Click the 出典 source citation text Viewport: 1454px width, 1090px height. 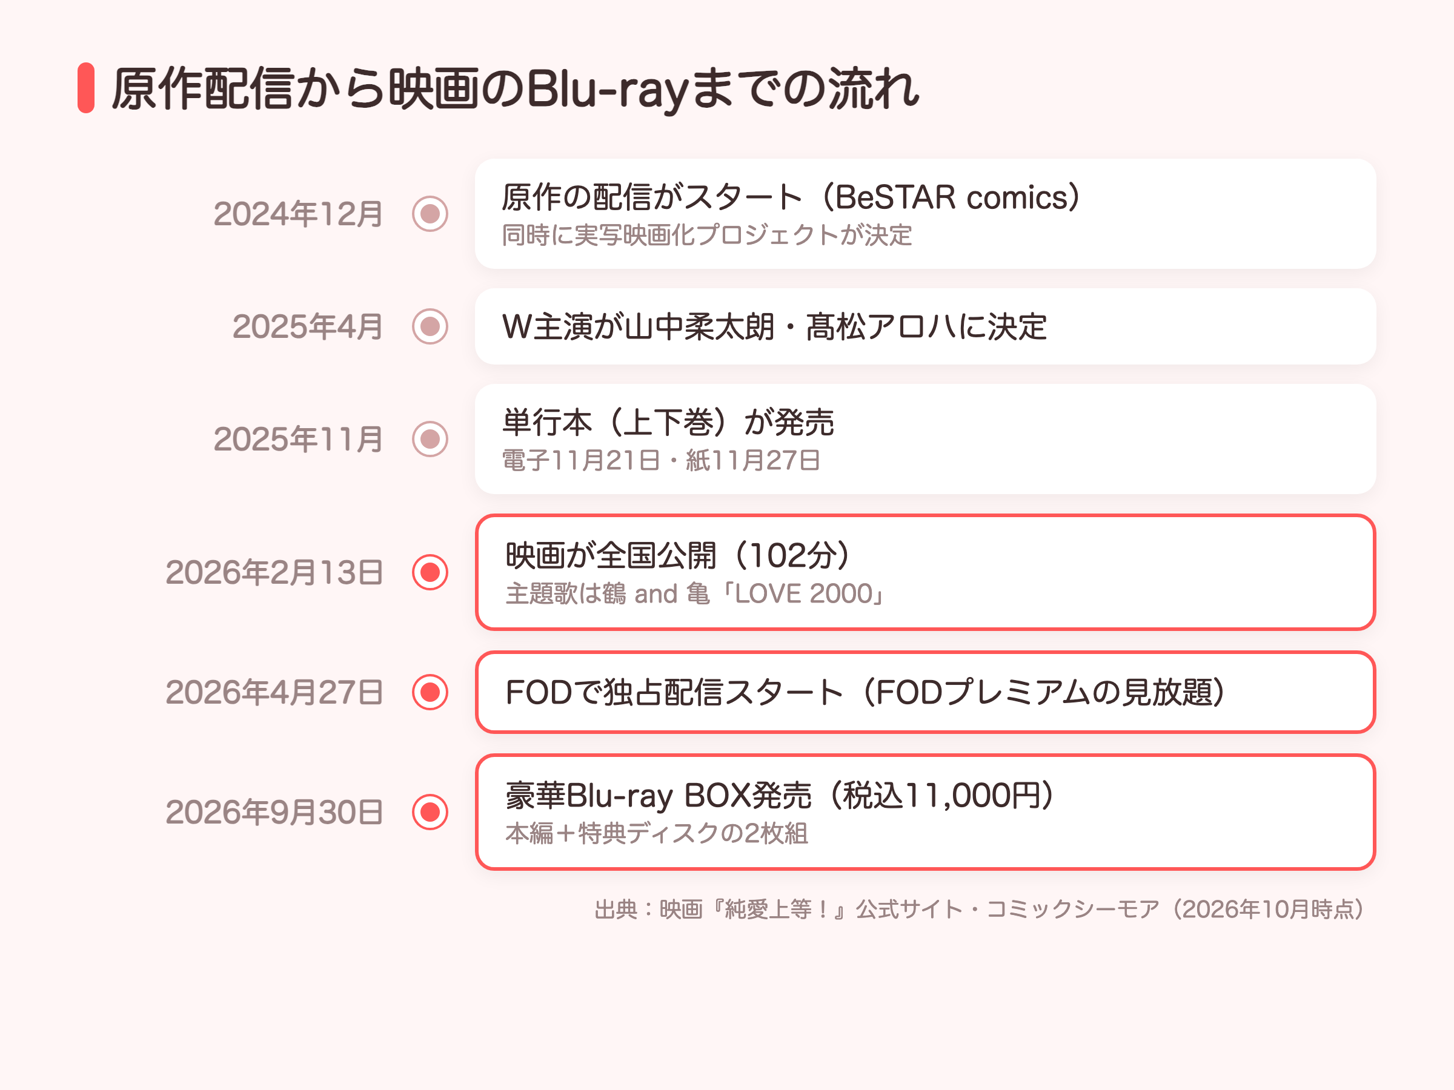click(x=980, y=910)
